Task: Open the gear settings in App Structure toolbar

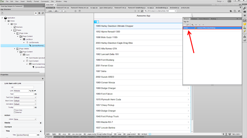Action: [40, 13]
